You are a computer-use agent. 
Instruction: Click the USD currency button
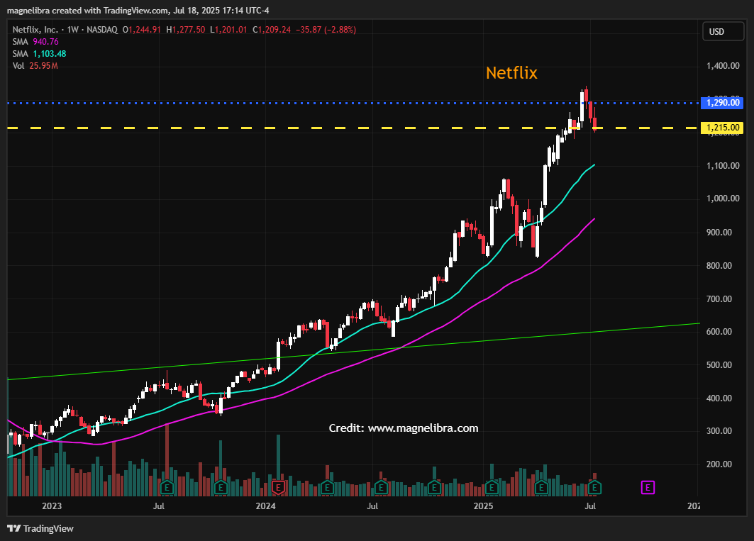[x=723, y=32]
